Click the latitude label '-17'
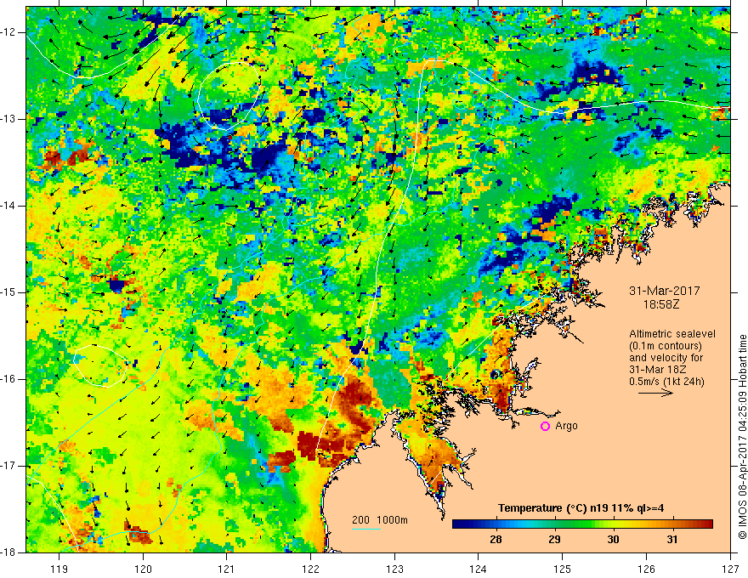This screenshot has width=748, height=578. (9, 466)
